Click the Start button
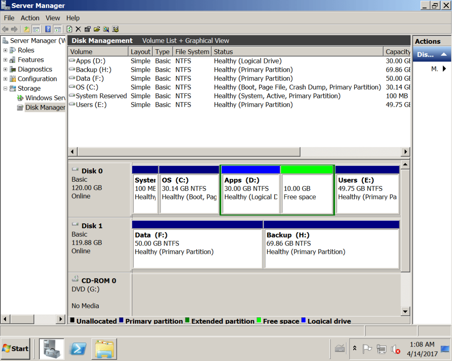452x361 pixels. pyautogui.click(x=16, y=349)
